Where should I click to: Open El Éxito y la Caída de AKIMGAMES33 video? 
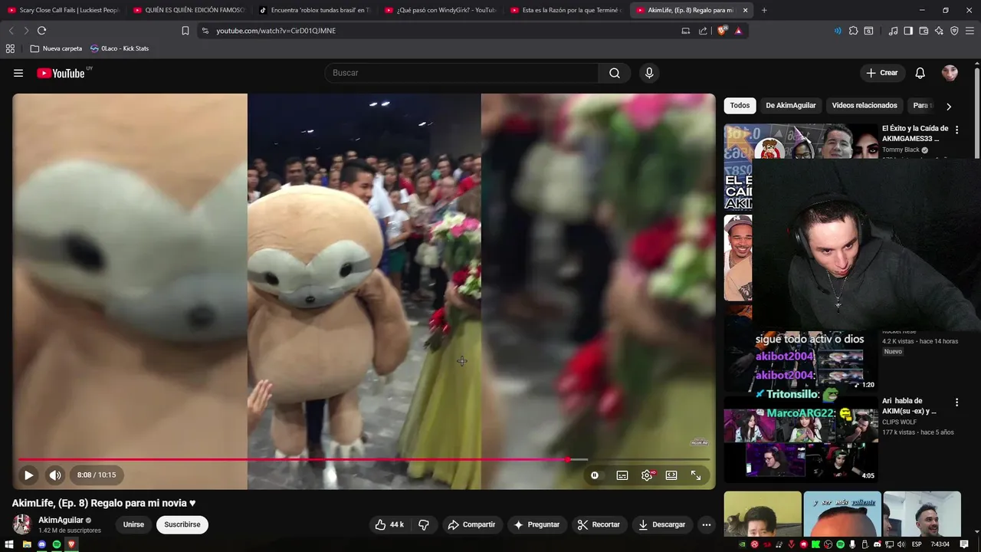pyautogui.click(x=915, y=133)
